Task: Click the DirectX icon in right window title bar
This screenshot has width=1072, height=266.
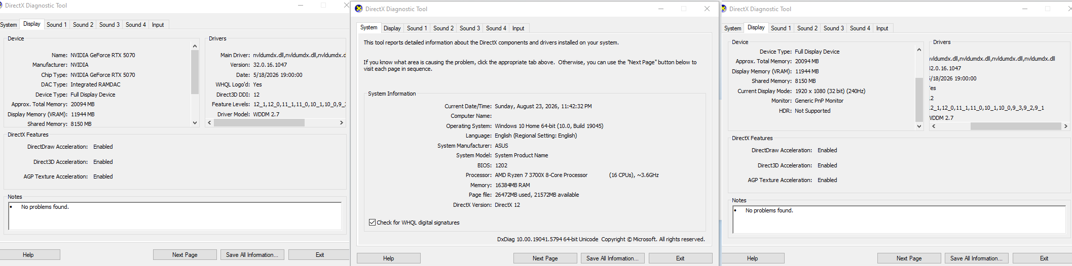Action: [724, 9]
